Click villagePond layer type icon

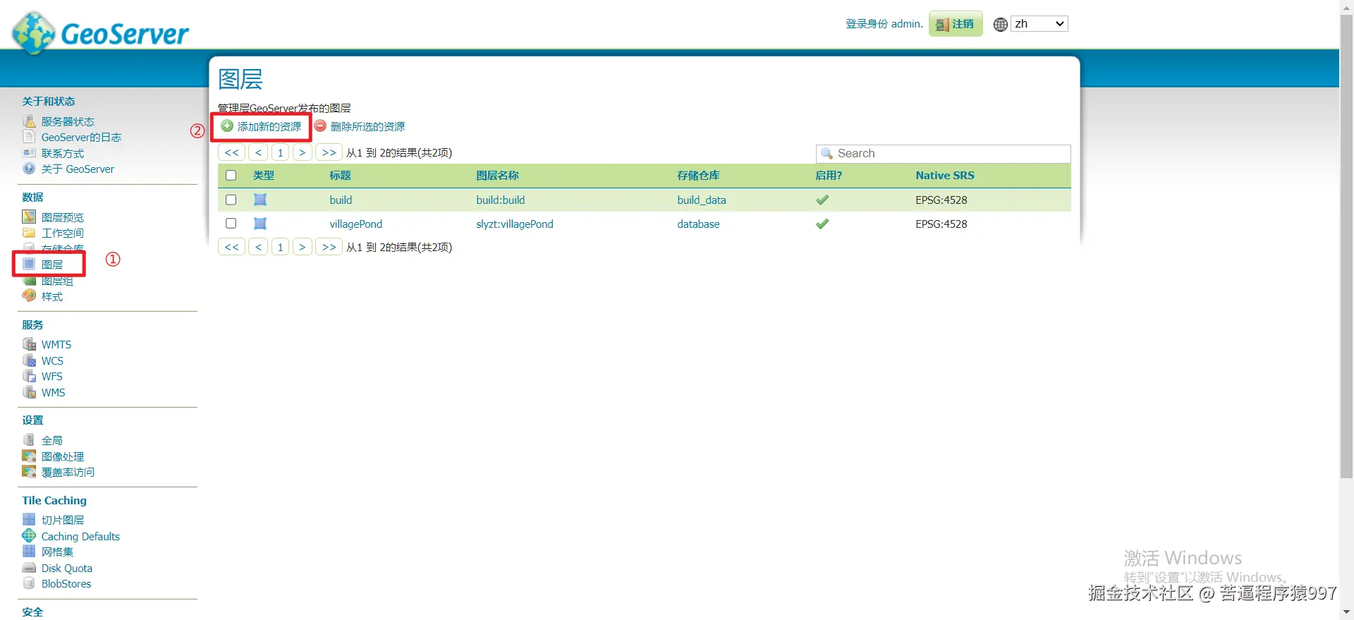coord(260,224)
